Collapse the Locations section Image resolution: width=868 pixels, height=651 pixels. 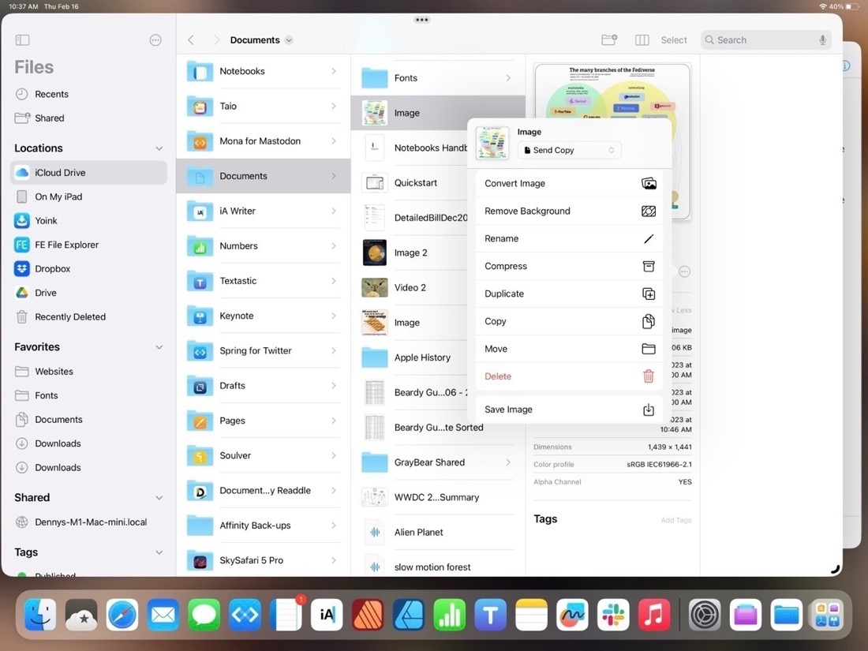tap(159, 148)
